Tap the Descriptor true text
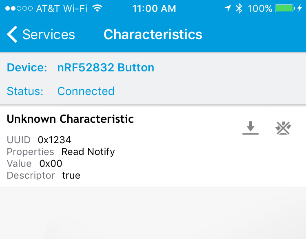Image resolution: width=306 pixels, height=239 pixels. 71,175
